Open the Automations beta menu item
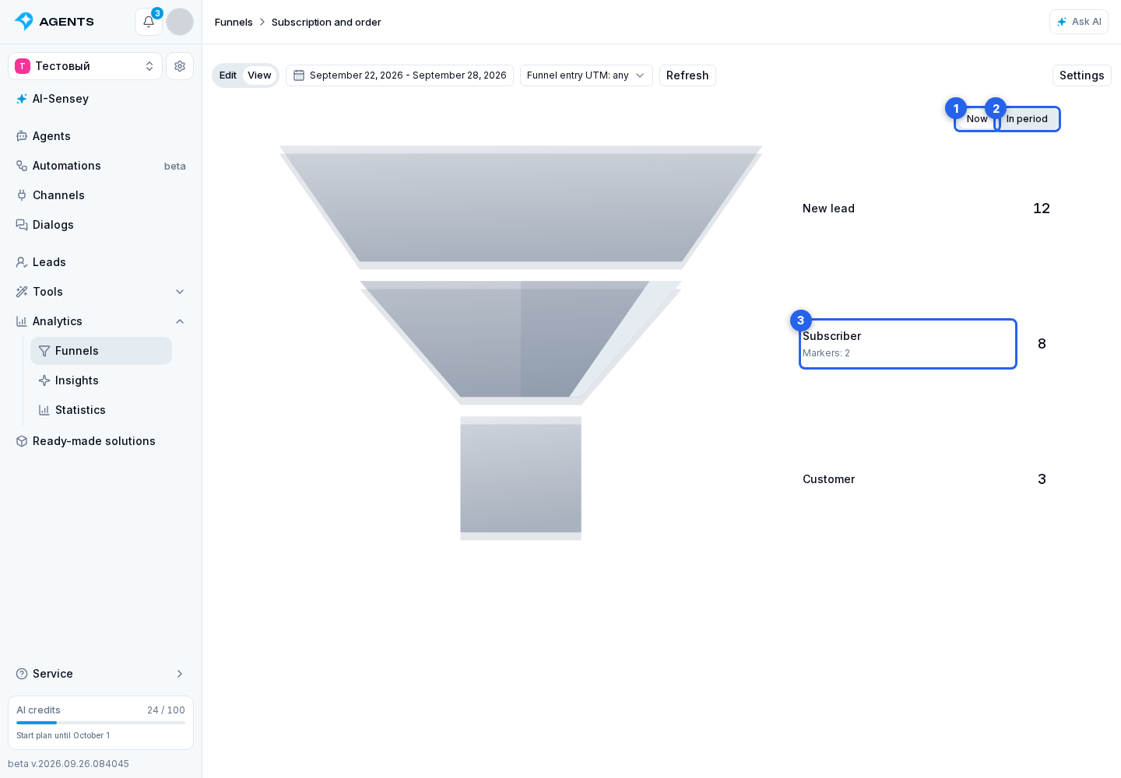 click(x=101, y=166)
